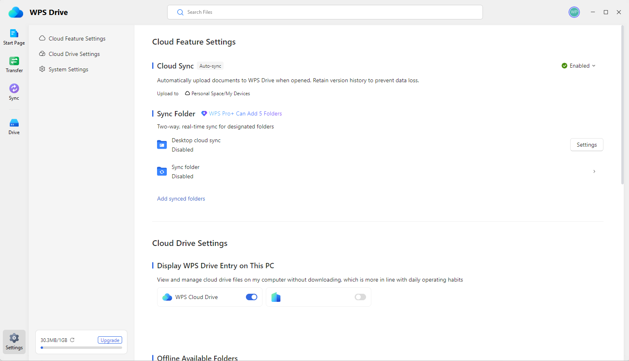Click the Auto-sync tag
The image size is (629, 361).
(x=210, y=66)
